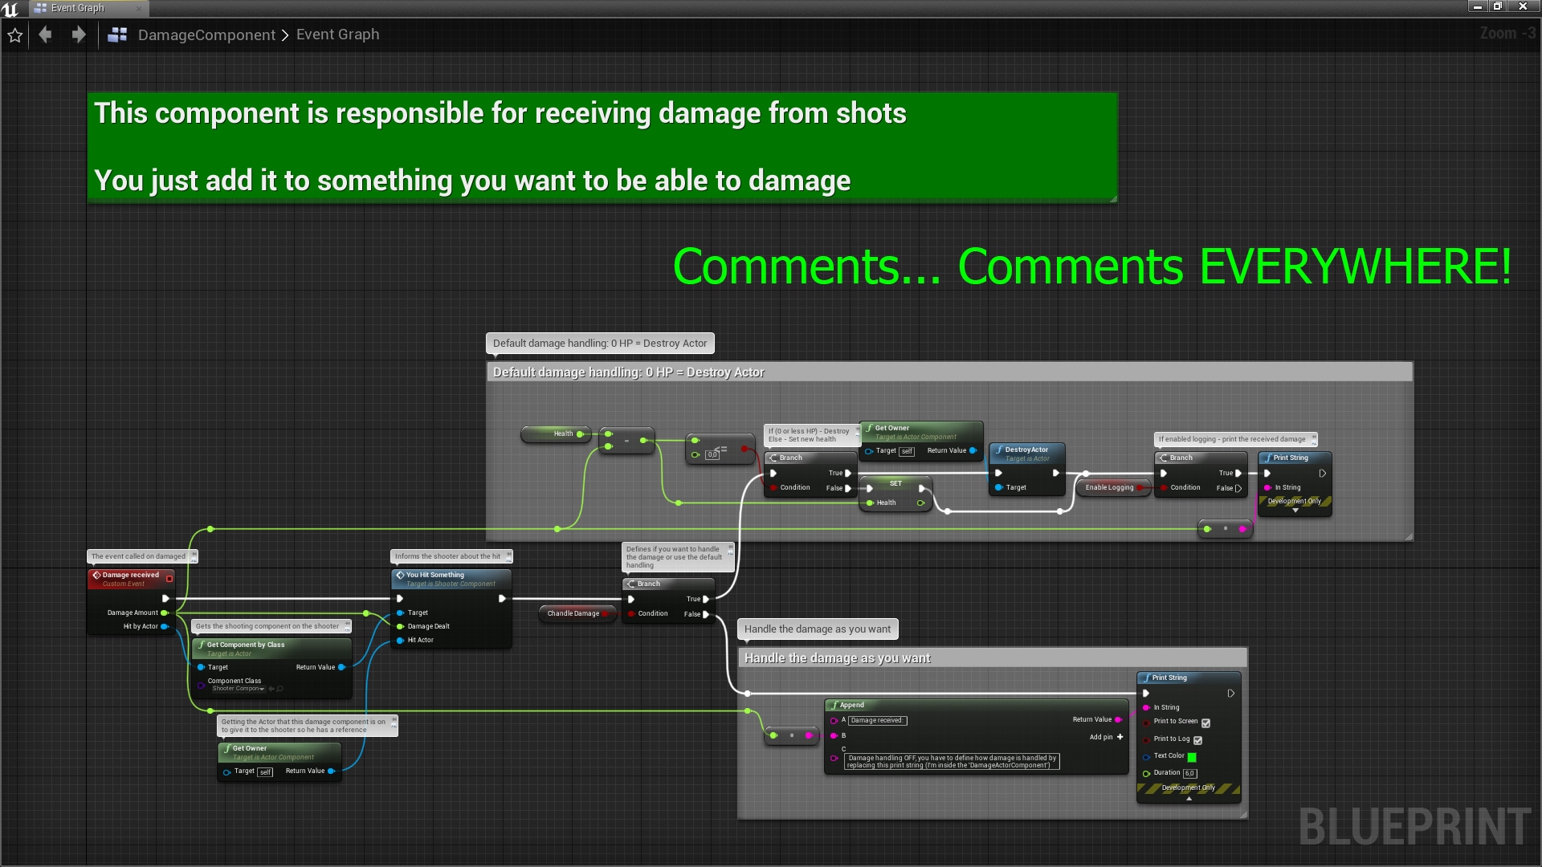Image resolution: width=1542 pixels, height=867 pixels.
Task: Toggle the Enable Logging variable node connection pin
Action: (1139, 488)
